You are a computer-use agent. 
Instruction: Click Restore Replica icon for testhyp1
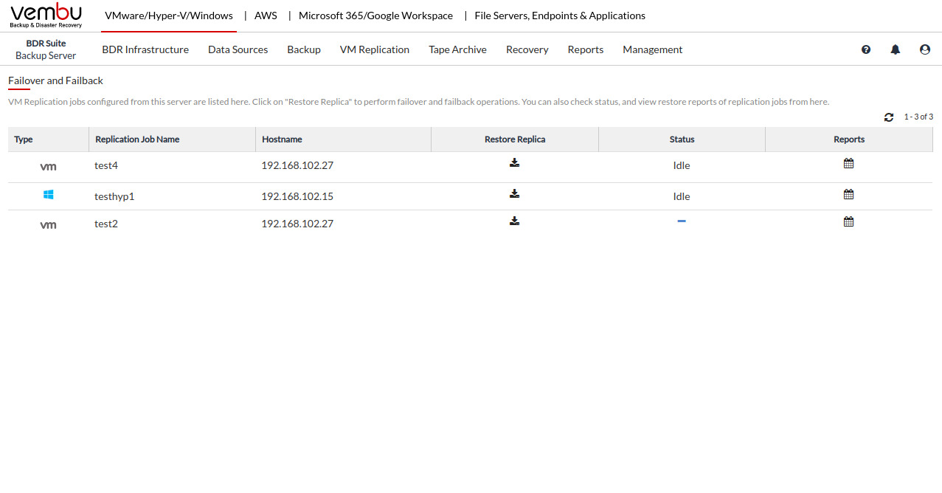pos(514,194)
